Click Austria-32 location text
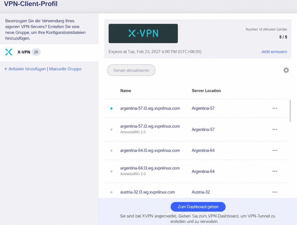Image resolution: width=297 pixels, height=225 pixels. tap(201, 192)
